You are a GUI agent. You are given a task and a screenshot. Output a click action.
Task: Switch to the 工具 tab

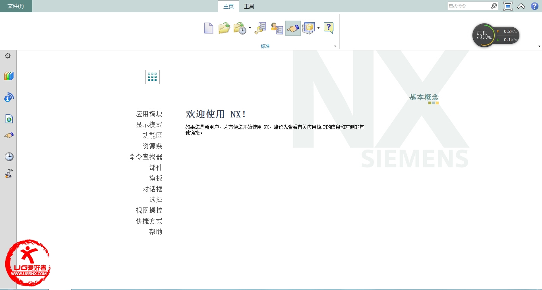[249, 6]
